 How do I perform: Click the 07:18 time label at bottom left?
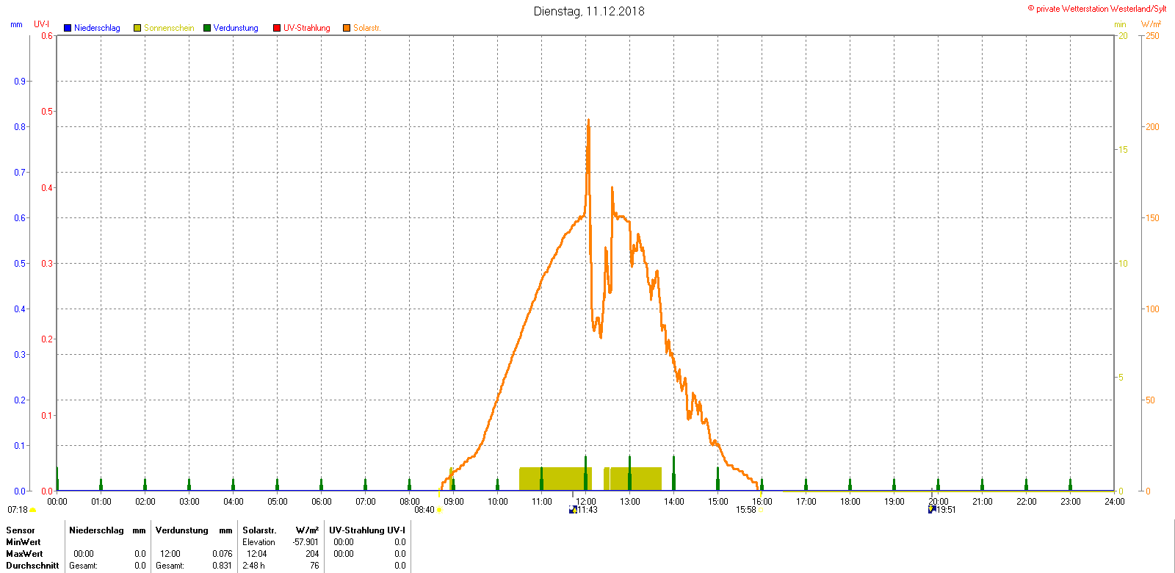pos(18,510)
